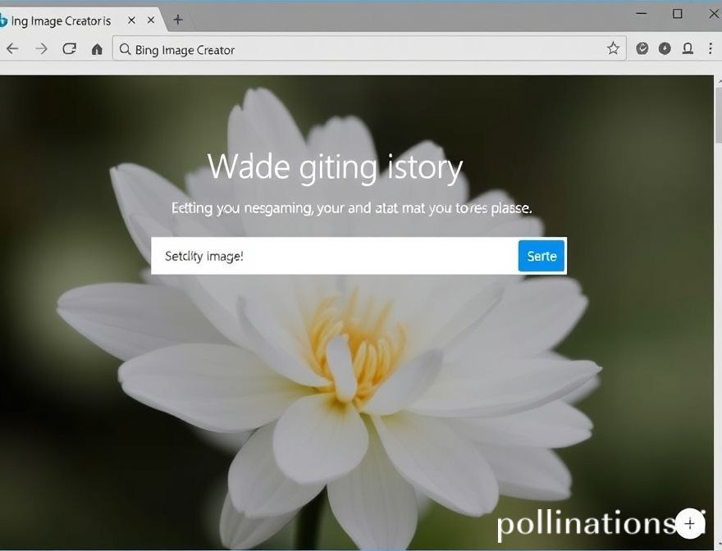Image resolution: width=722 pixels, height=551 pixels.
Task: Go forward using the forward arrow
Action: pos(42,48)
